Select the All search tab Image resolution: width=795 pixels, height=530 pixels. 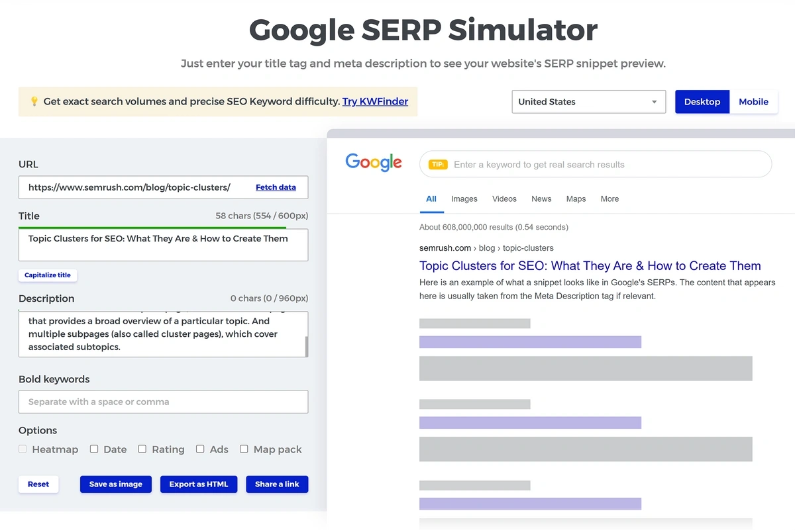click(x=431, y=199)
